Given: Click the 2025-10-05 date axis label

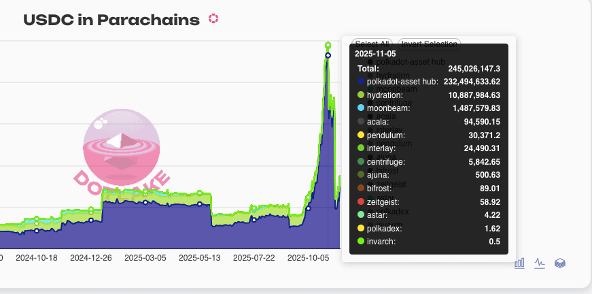Looking at the screenshot, I should [309, 258].
